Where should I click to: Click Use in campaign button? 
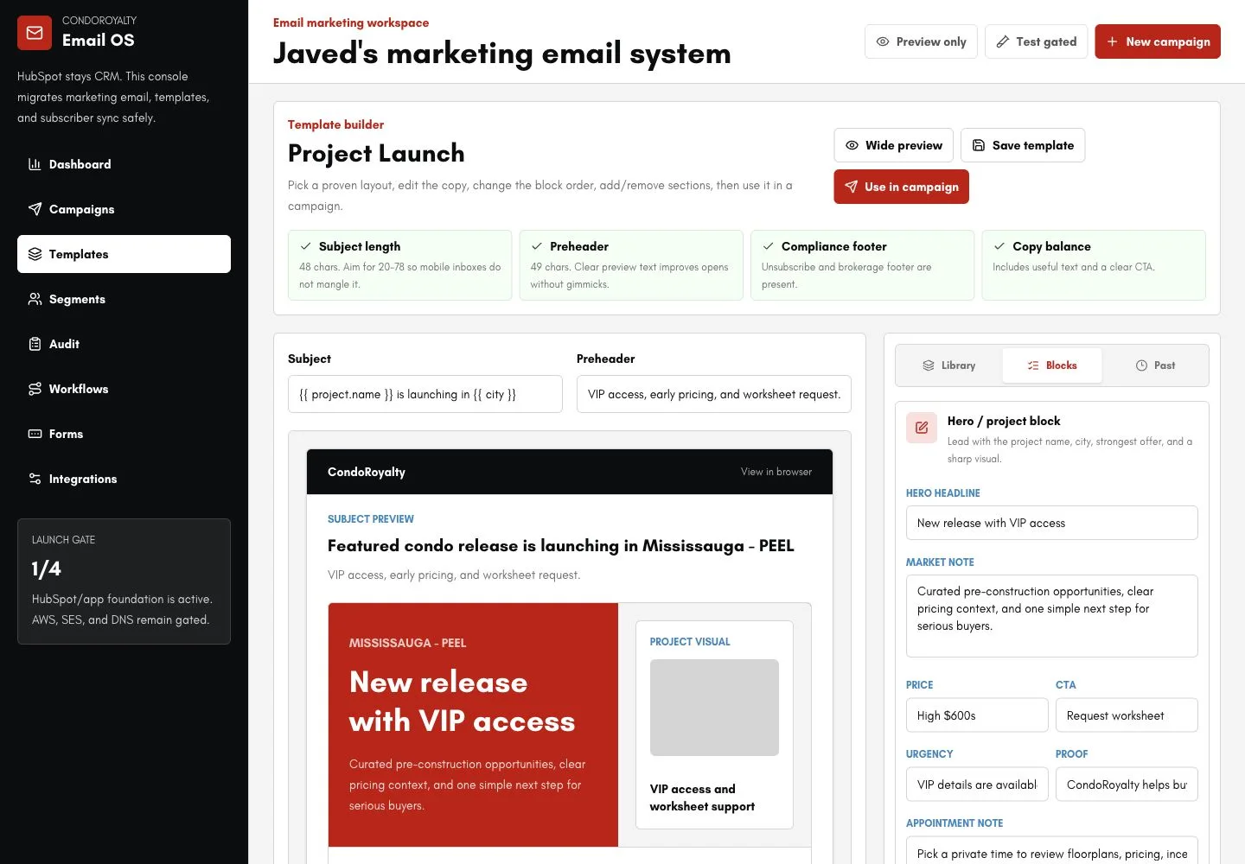pyautogui.click(x=901, y=187)
